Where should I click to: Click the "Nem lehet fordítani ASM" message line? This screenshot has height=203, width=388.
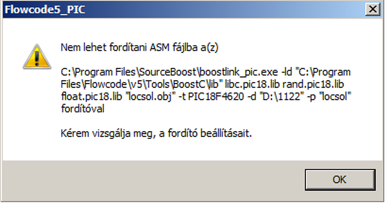pyautogui.click(x=139, y=48)
